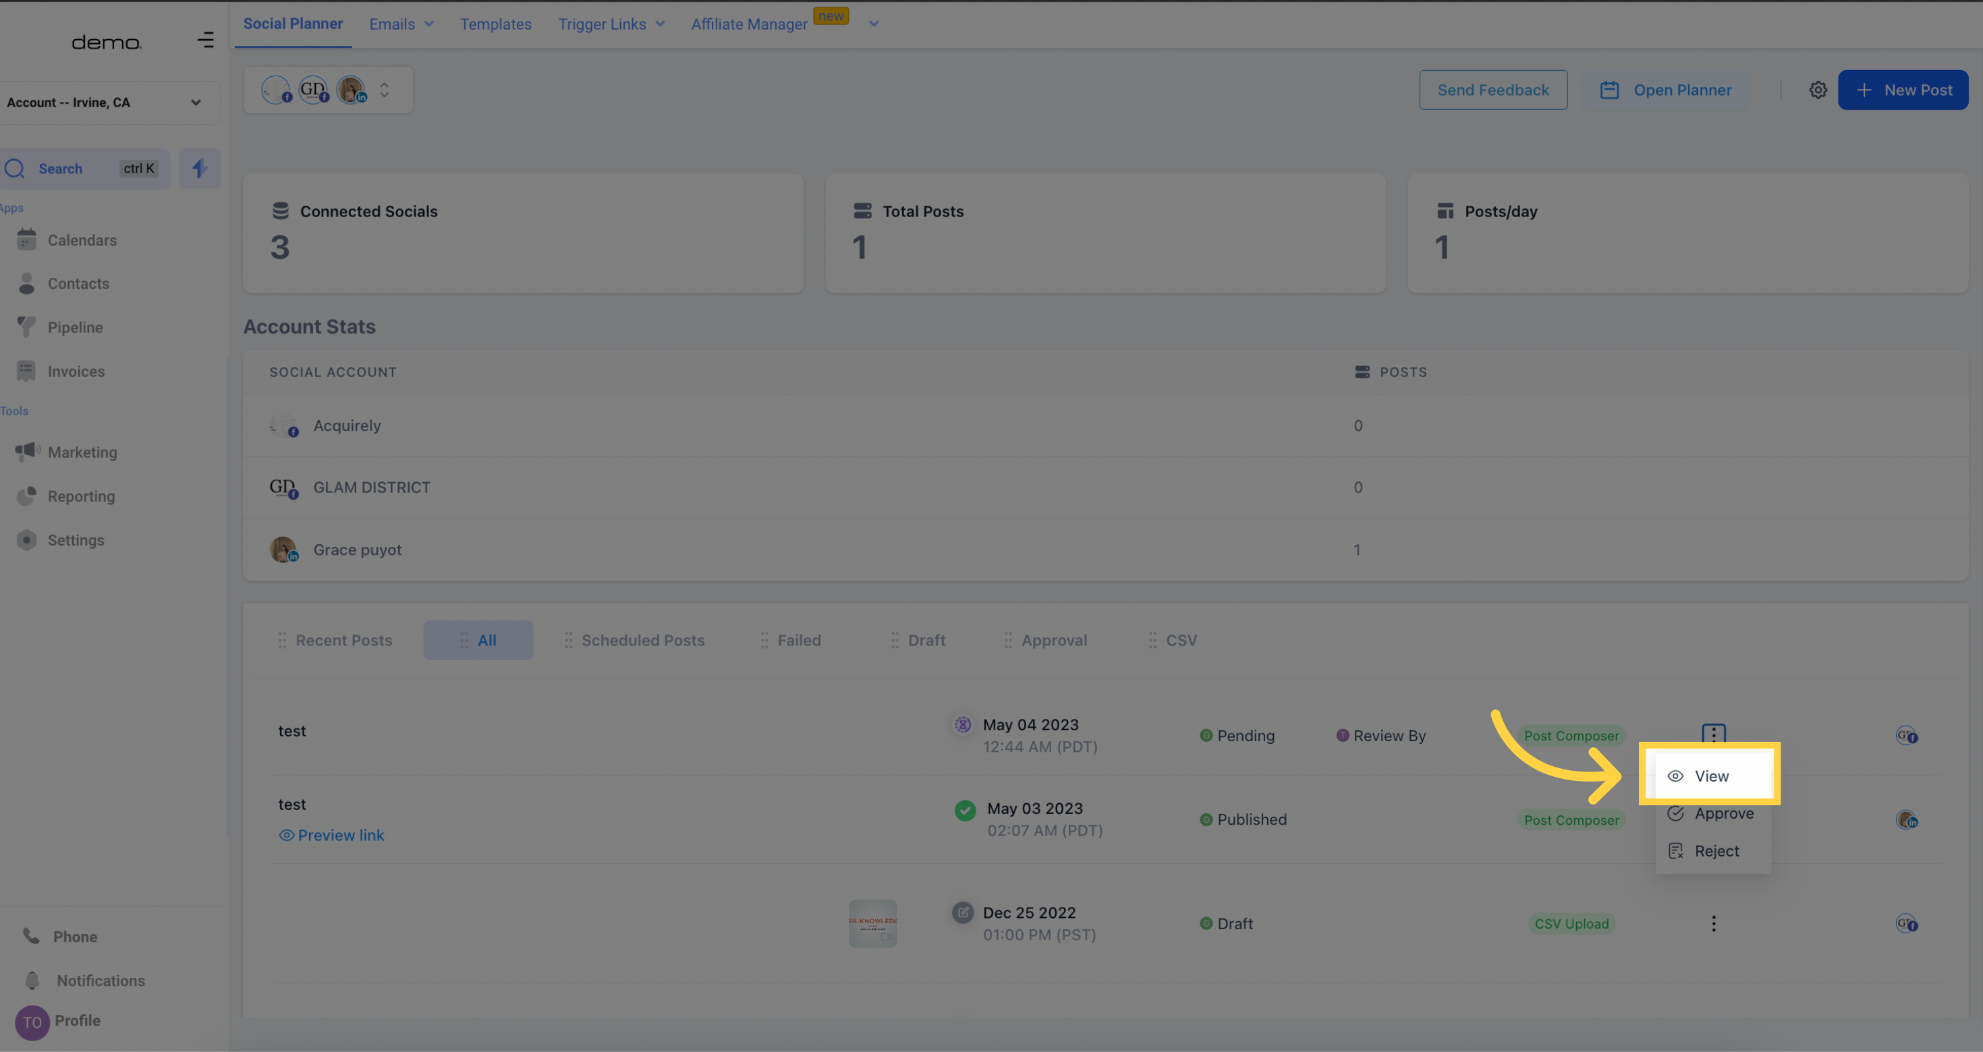Click the New Post button
This screenshot has height=1052, width=1983.
(x=1902, y=90)
